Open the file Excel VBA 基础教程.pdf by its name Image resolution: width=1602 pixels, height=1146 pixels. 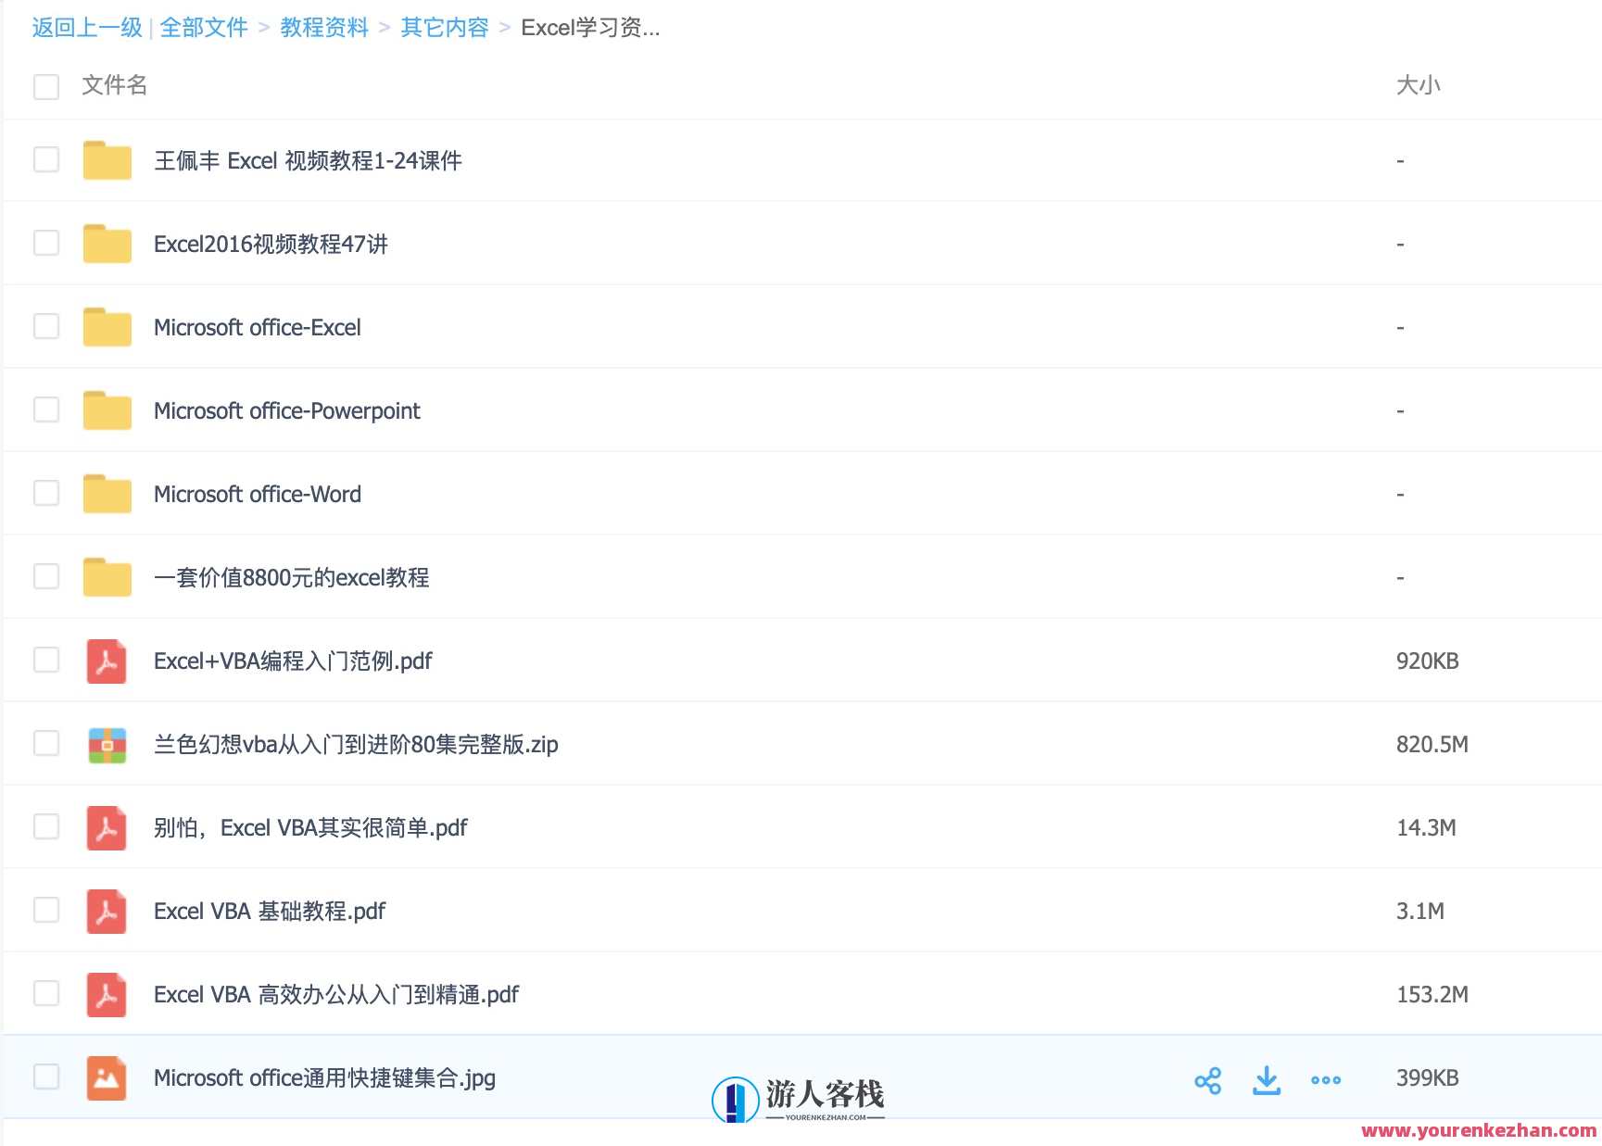(269, 911)
